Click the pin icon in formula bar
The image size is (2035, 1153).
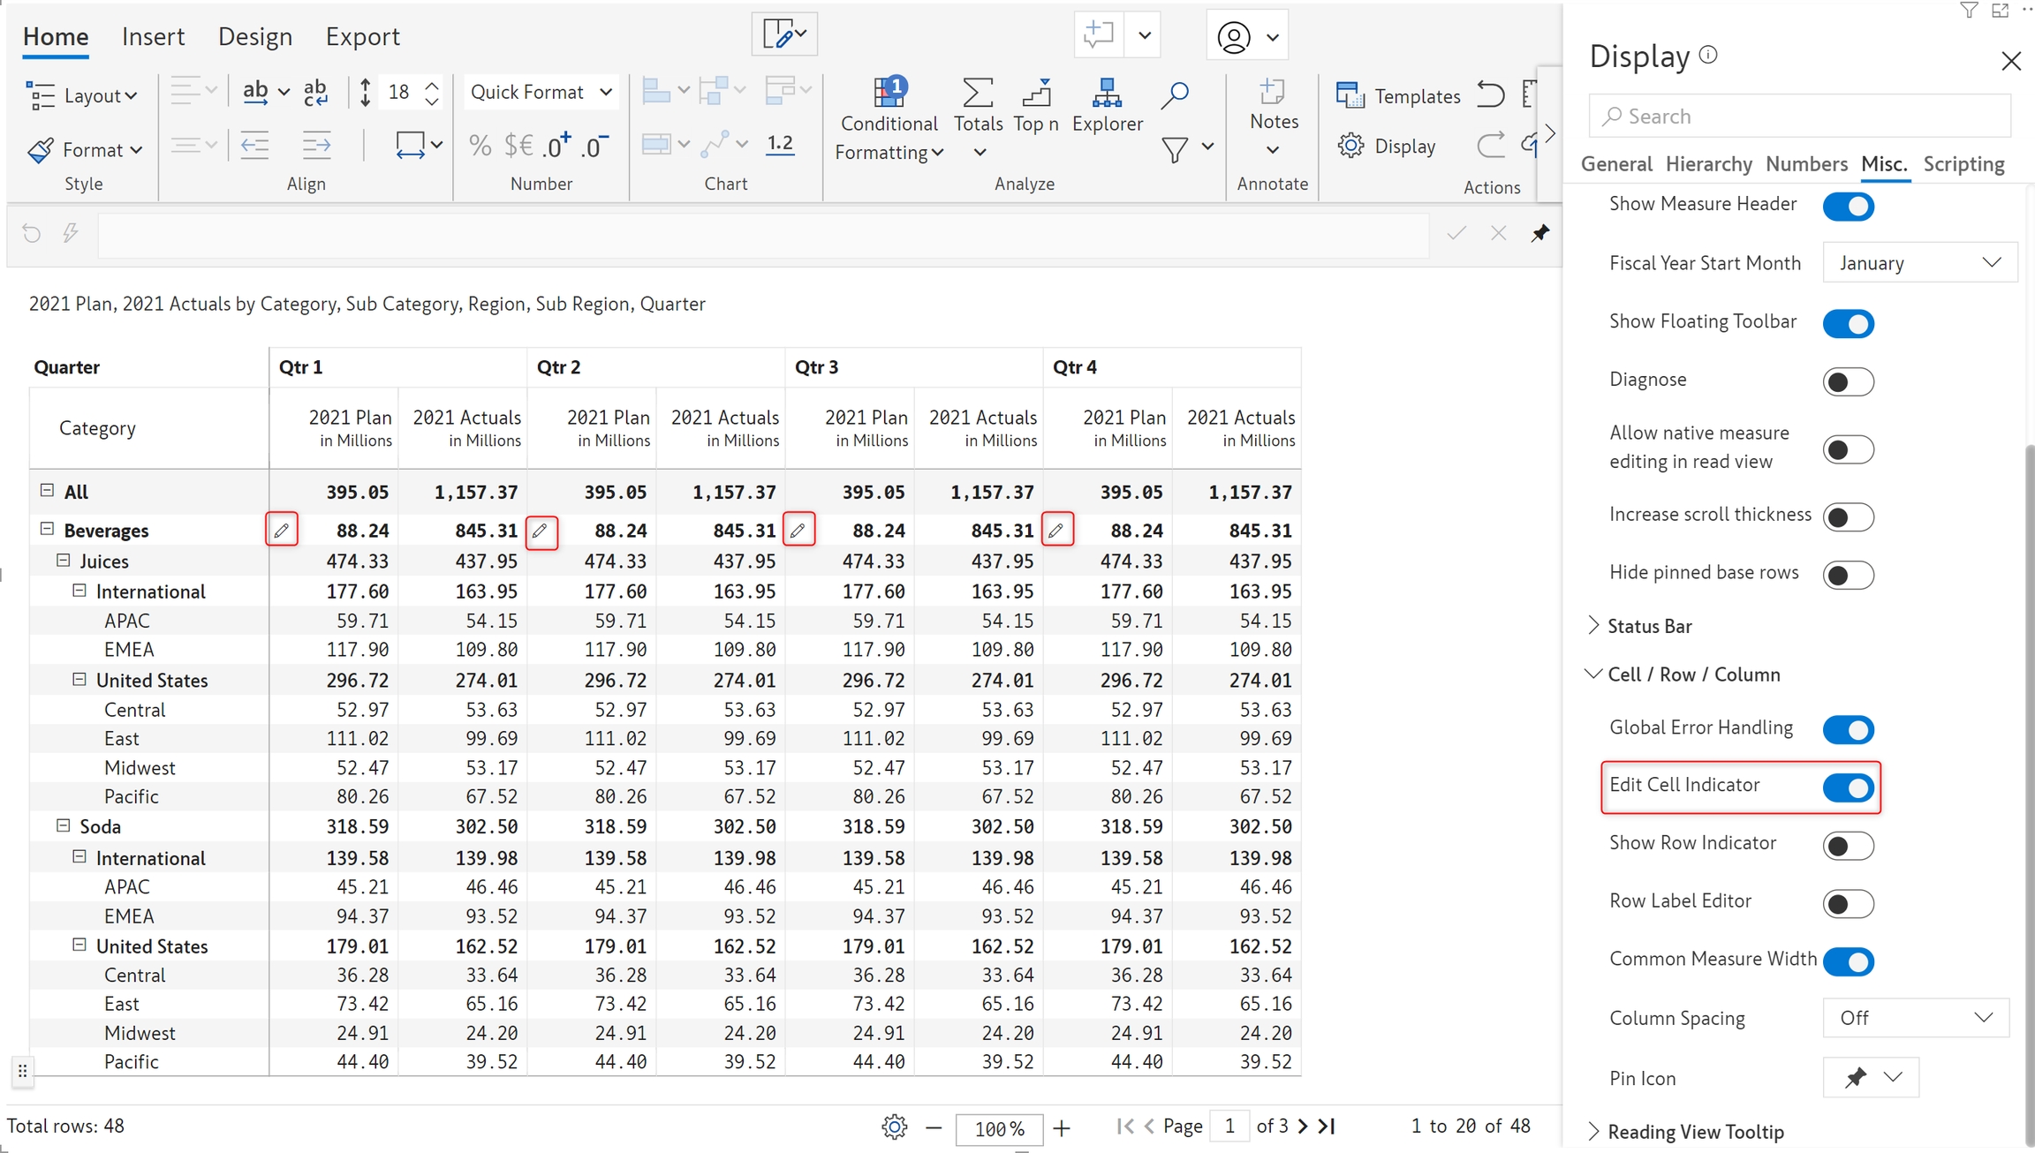click(1539, 233)
